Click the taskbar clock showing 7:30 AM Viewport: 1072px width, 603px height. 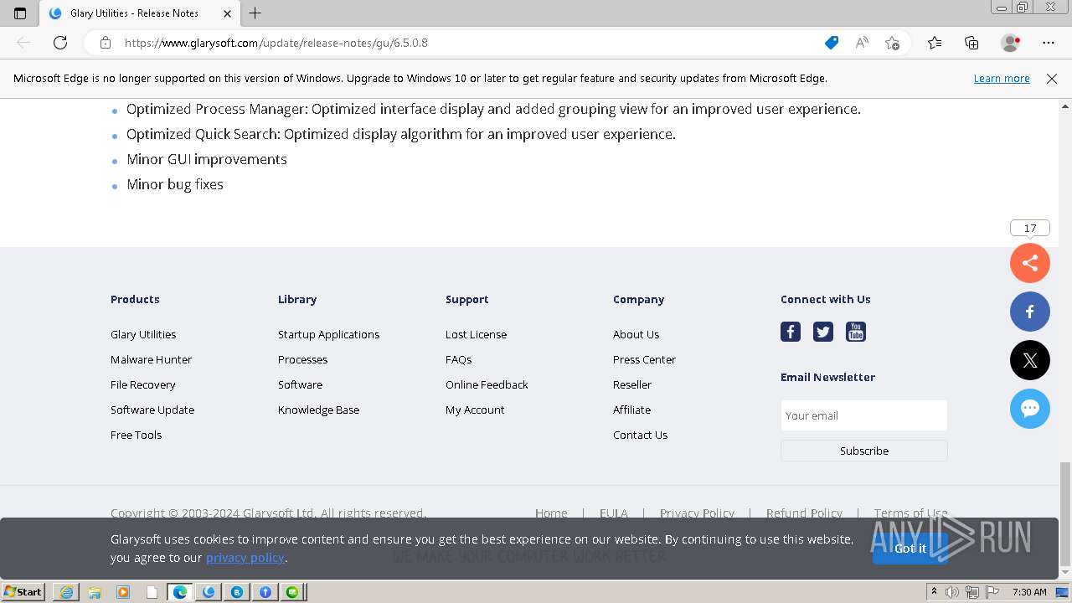[1029, 592]
